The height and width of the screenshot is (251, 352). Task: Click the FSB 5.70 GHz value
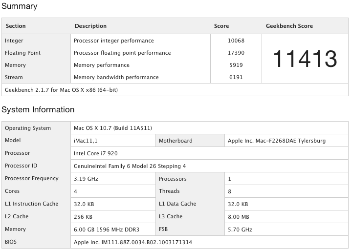(240, 230)
